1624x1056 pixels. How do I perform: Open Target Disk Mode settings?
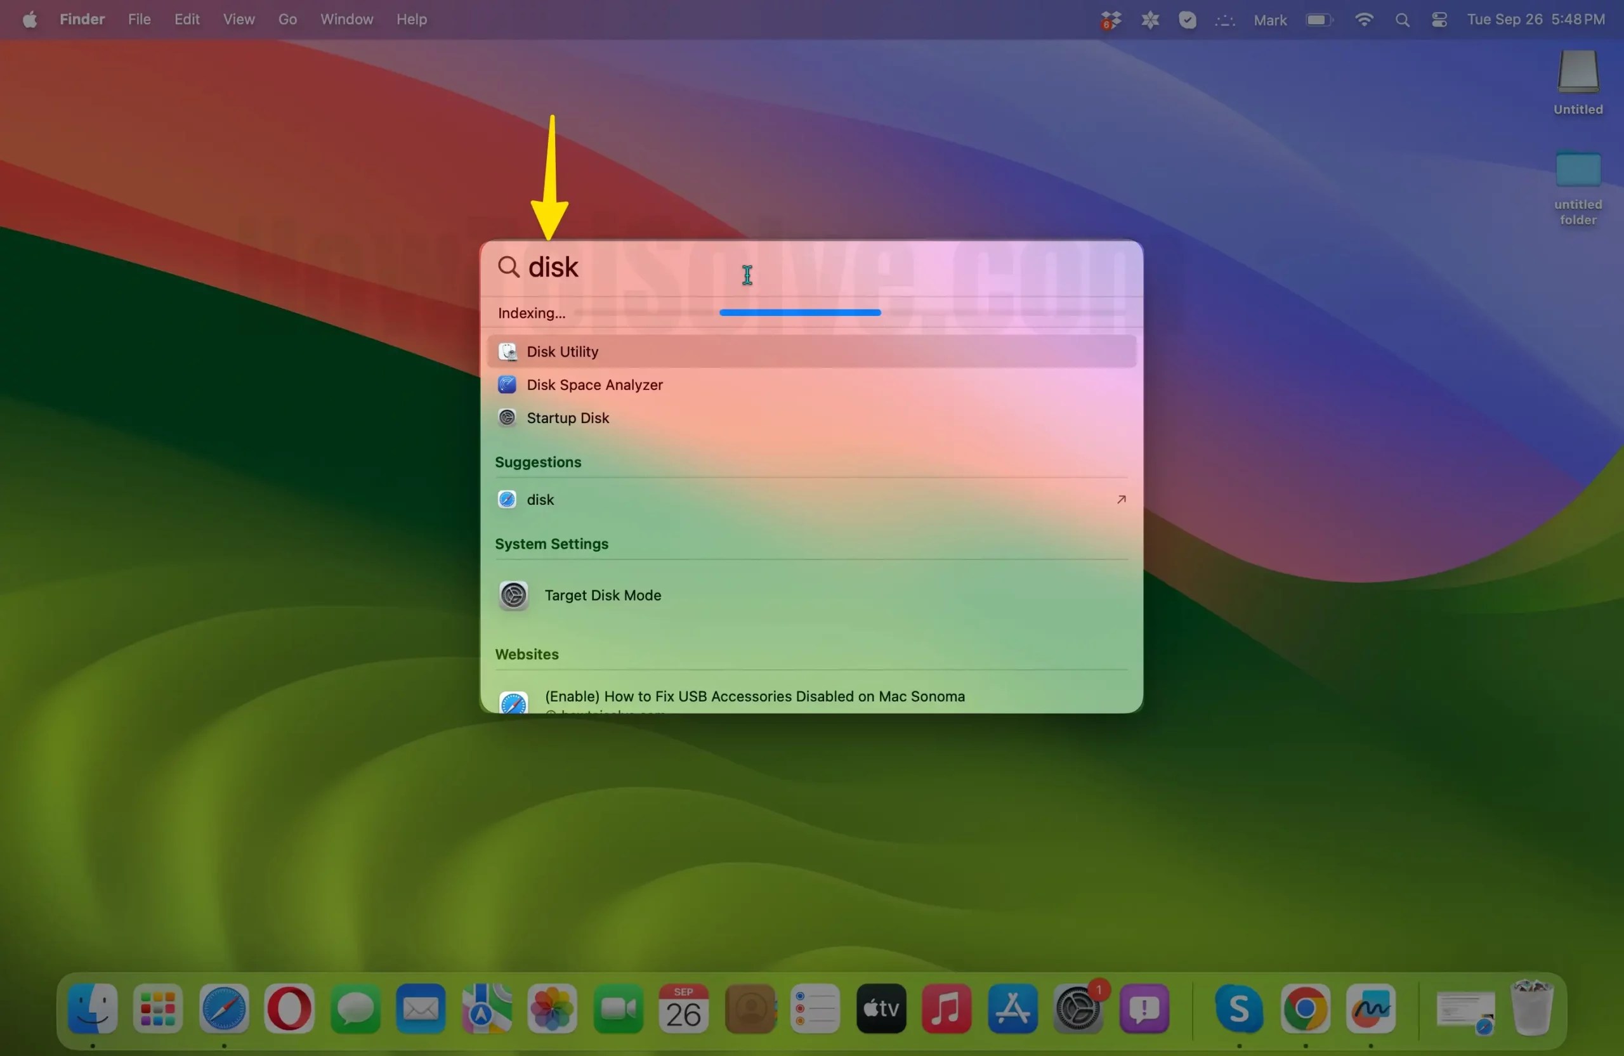603,595
